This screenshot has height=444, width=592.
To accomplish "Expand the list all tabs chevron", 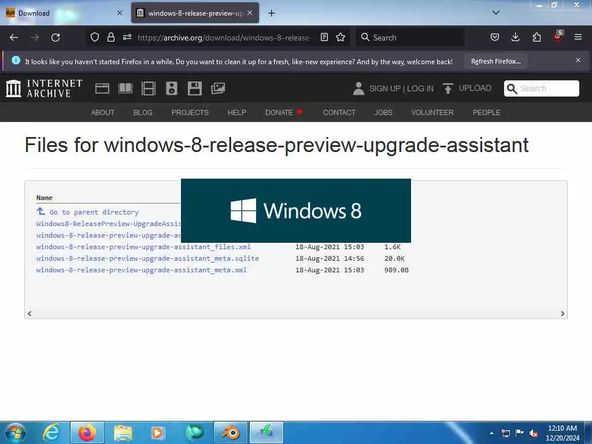I will click(x=496, y=13).
